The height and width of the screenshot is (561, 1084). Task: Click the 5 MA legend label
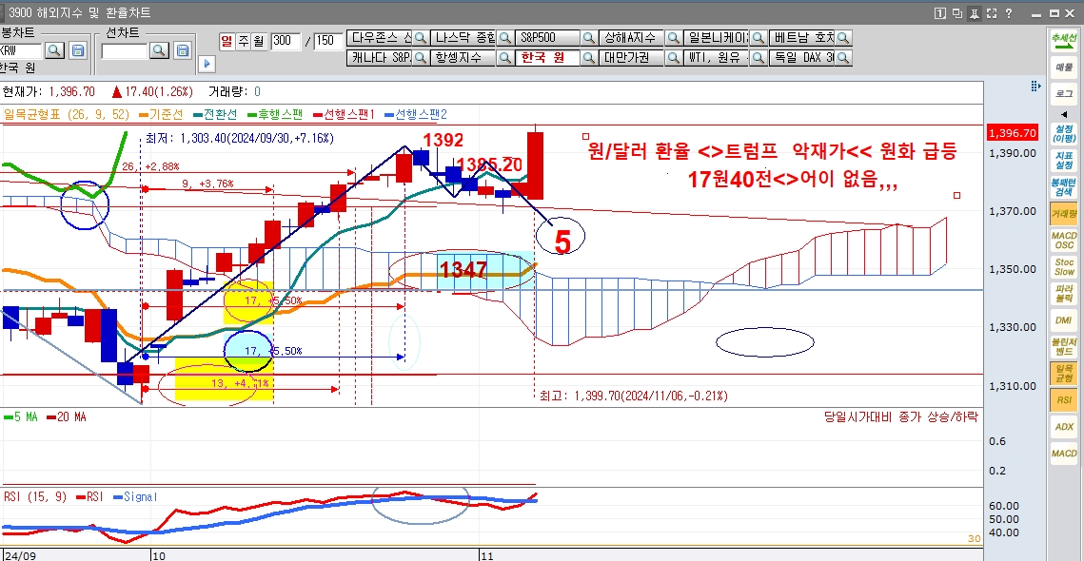click(20, 417)
